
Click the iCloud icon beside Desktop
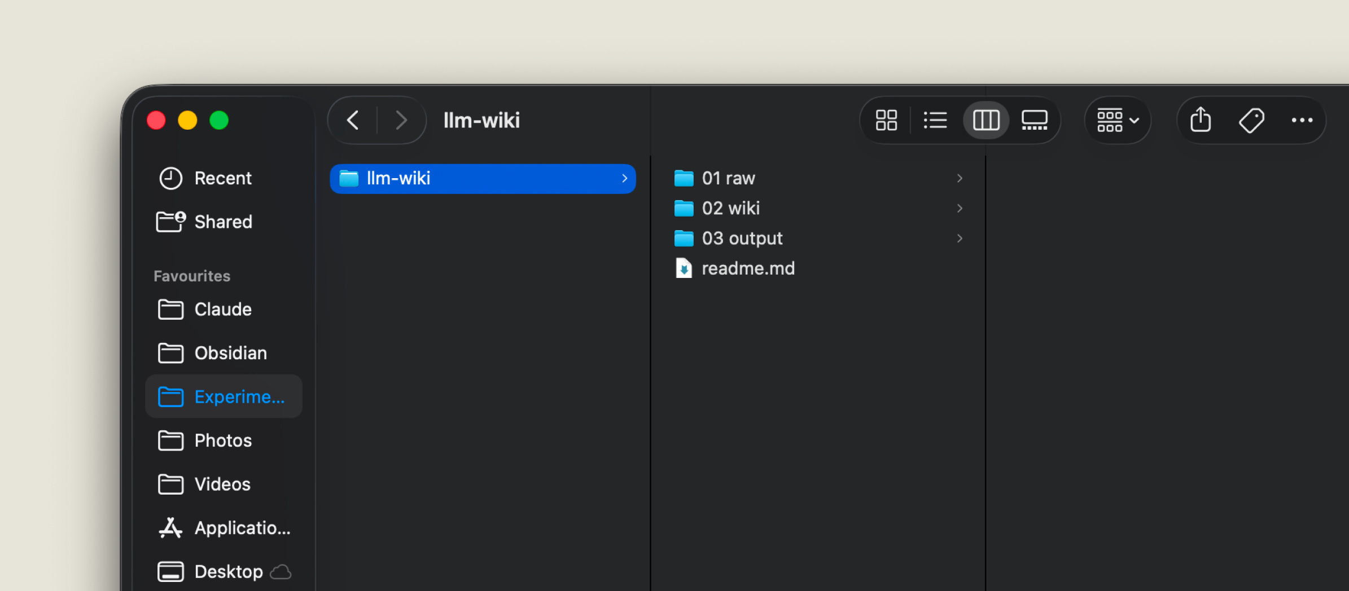[281, 572]
